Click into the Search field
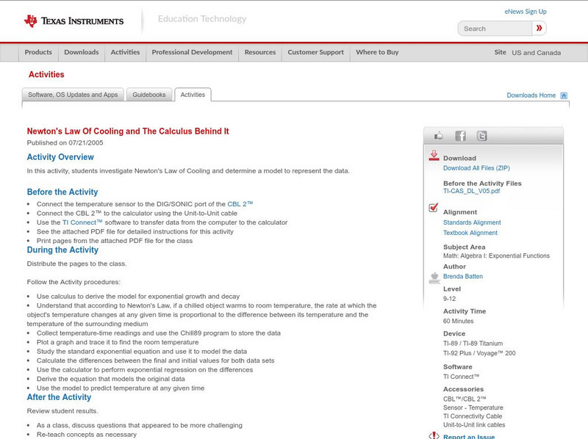This screenshot has height=439, width=588. click(x=495, y=29)
